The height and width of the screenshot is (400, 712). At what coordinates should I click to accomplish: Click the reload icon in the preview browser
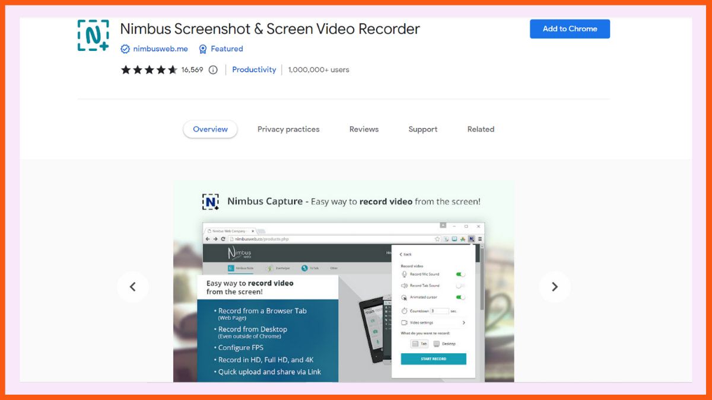pos(223,239)
